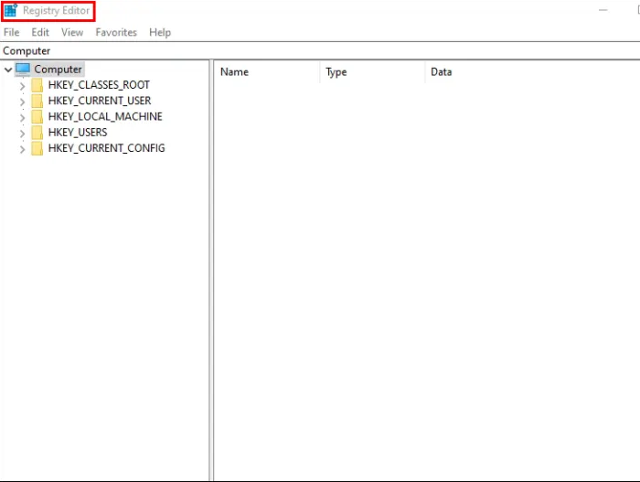Collapse the Computer root node

pos(7,70)
